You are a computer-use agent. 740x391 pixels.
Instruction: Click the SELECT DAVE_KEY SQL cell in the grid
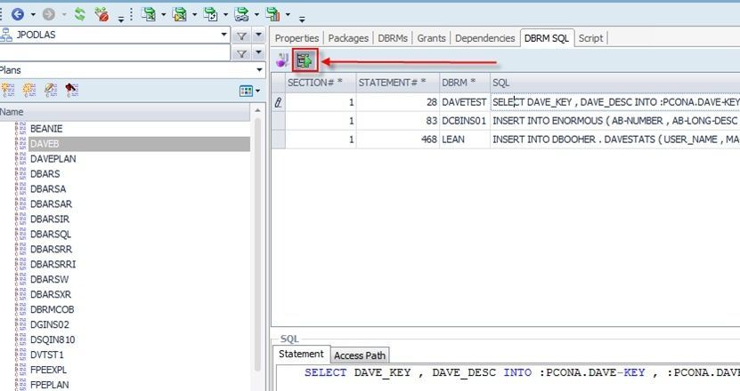tap(615, 102)
